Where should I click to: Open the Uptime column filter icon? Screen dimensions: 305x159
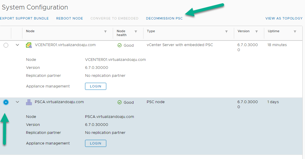point(295,31)
